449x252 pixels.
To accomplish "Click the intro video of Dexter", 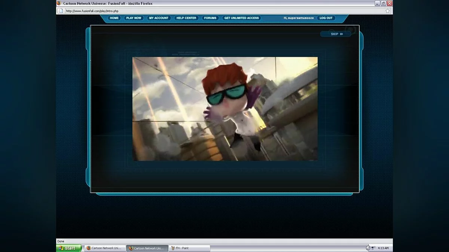I will 225,109.
